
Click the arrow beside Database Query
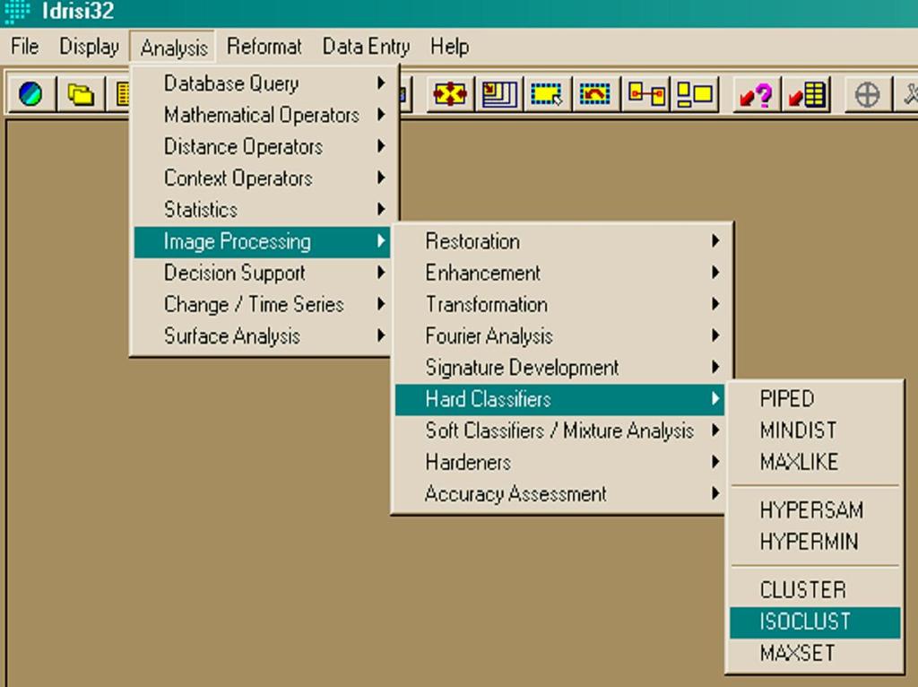click(381, 83)
